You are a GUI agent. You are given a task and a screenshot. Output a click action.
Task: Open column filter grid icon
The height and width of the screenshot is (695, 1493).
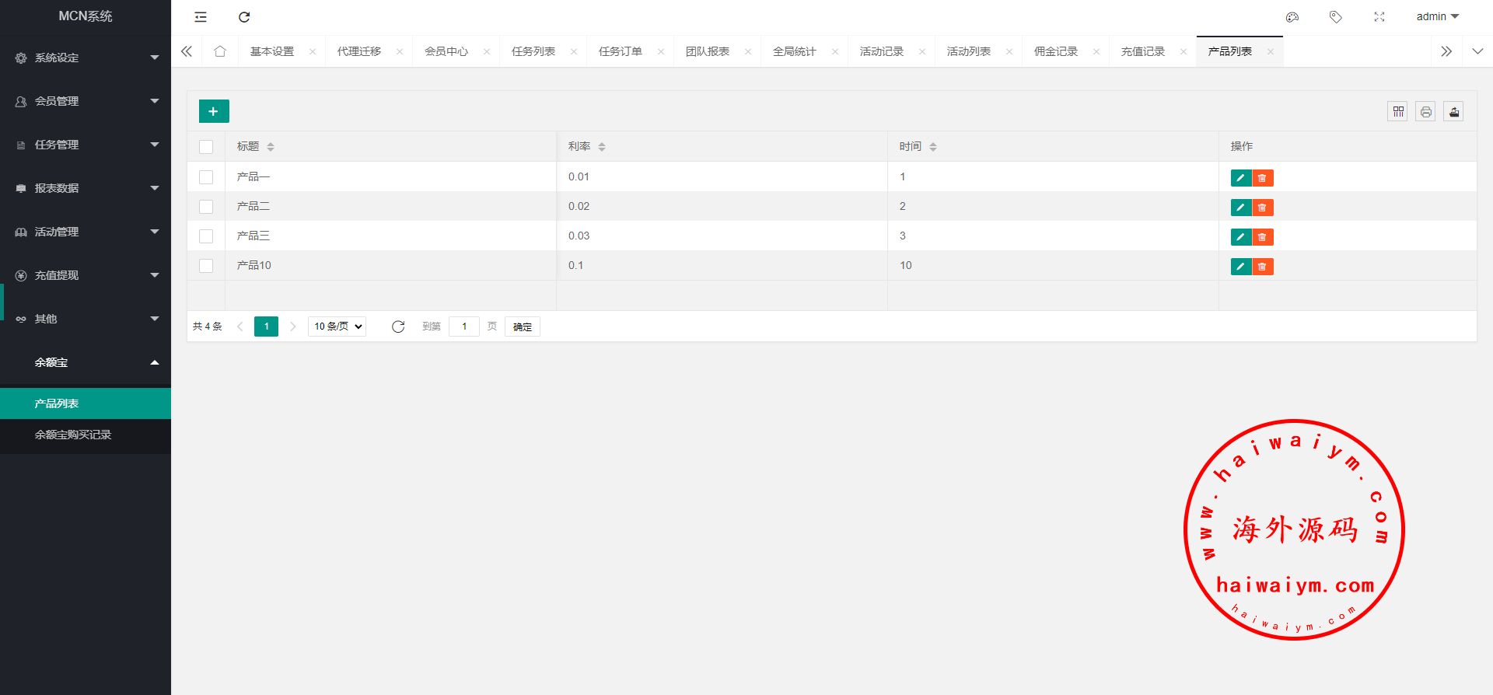pyautogui.click(x=1397, y=112)
